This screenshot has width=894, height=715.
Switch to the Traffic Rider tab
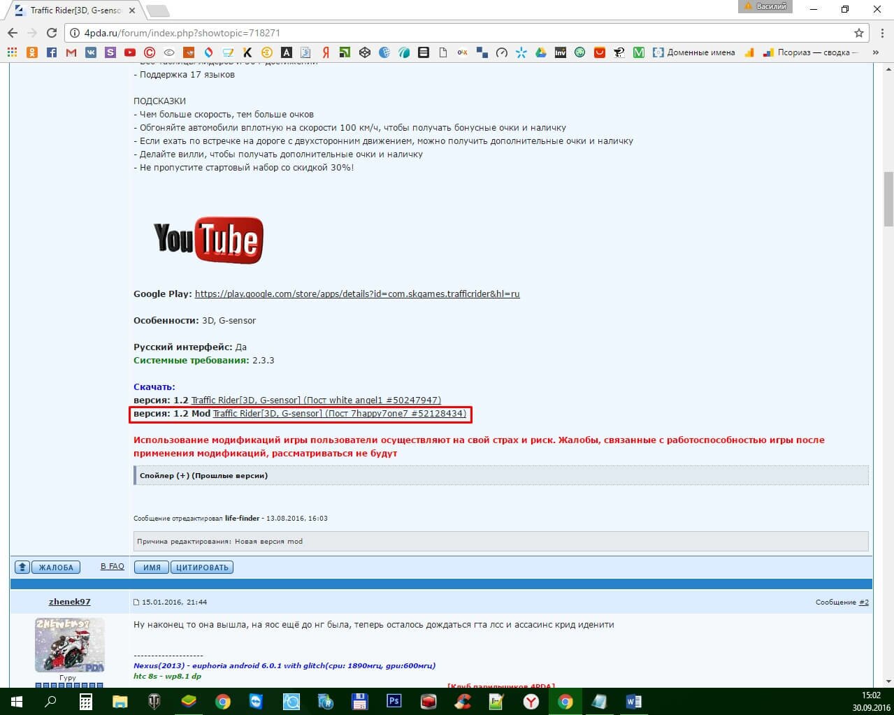pyautogui.click(x=75, y=10)
